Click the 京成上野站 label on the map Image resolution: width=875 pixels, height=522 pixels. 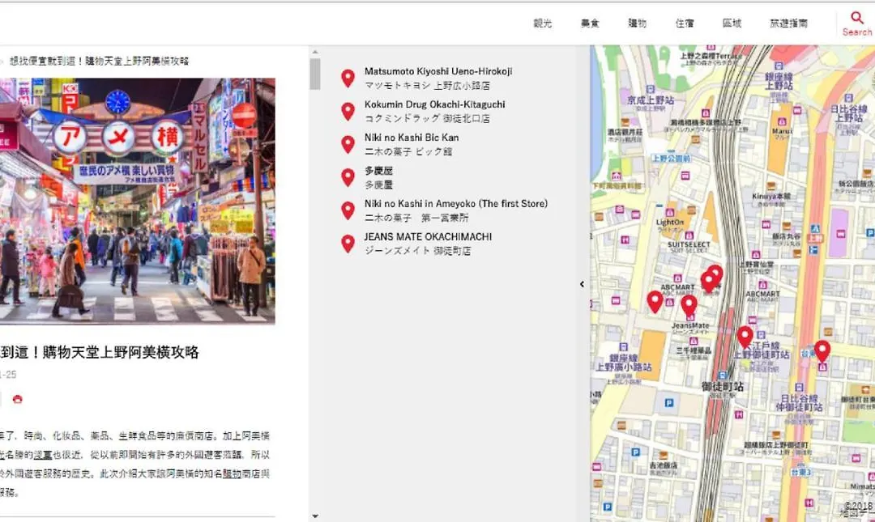pyautogui.click(x=650, y=100)
